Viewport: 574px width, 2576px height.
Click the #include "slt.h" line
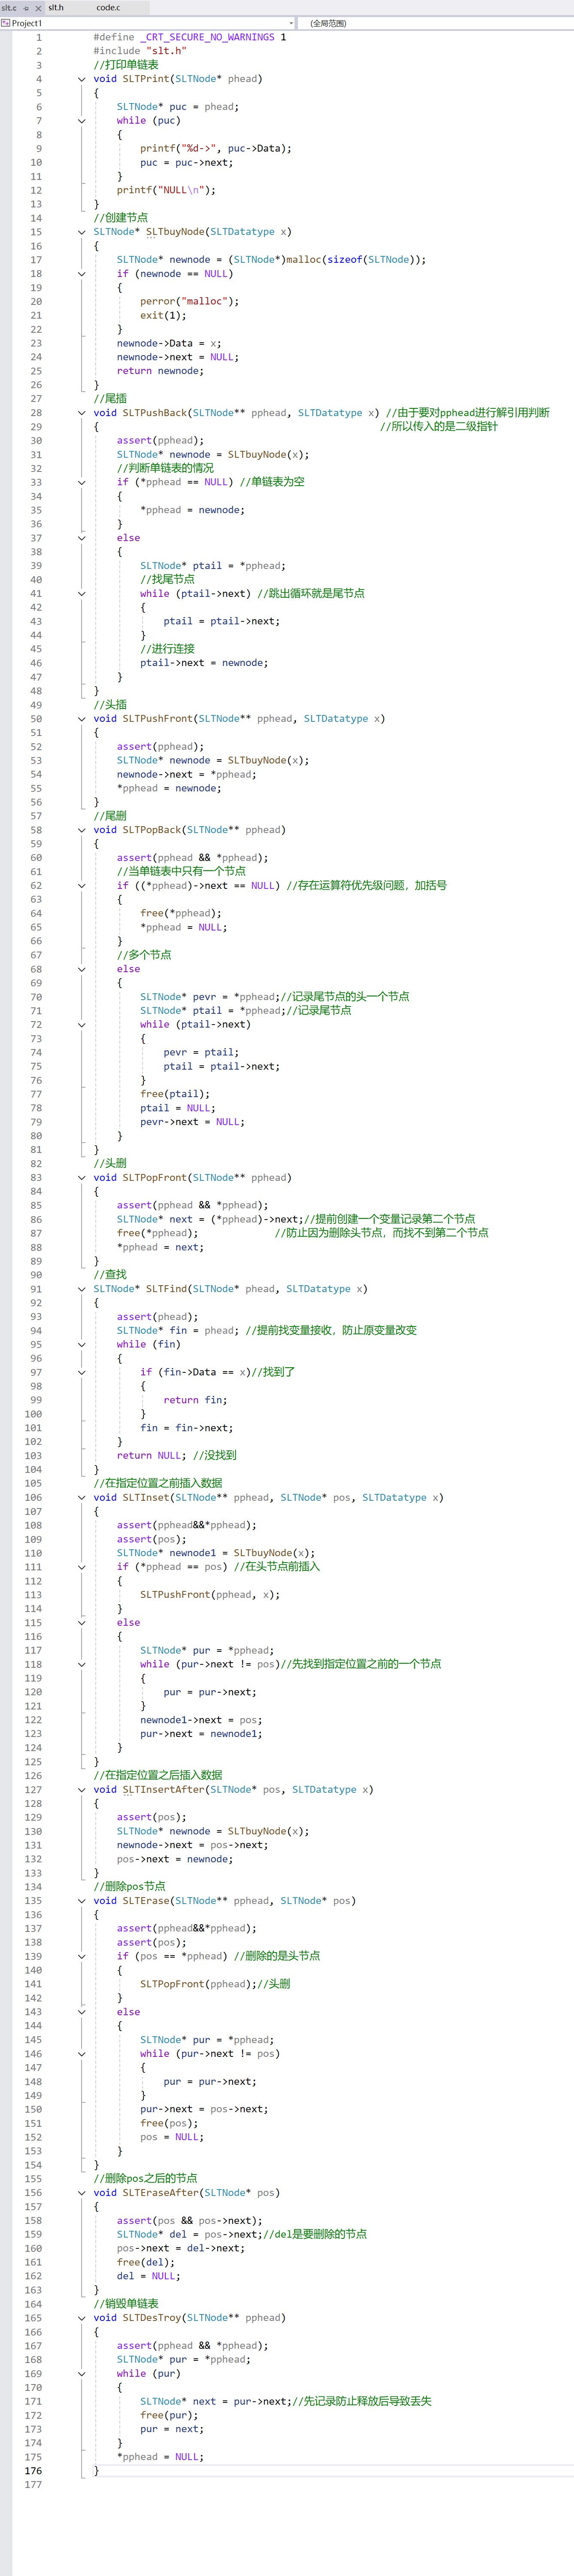pos(140,51)
